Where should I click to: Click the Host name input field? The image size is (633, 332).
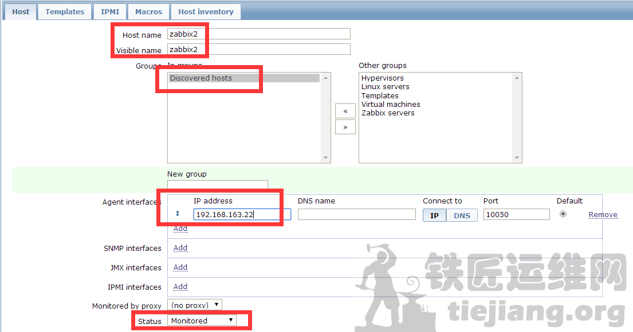point(259,34)
